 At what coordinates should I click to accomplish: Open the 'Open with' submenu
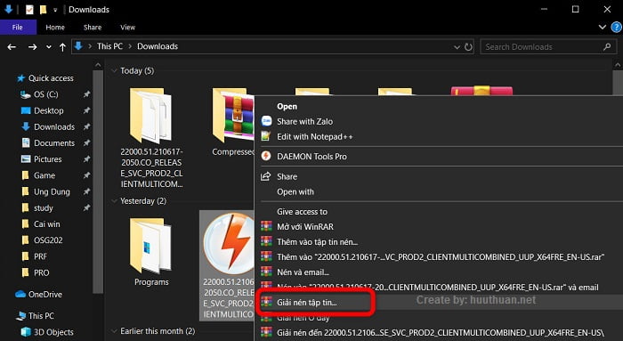click(x=295, y=191)
